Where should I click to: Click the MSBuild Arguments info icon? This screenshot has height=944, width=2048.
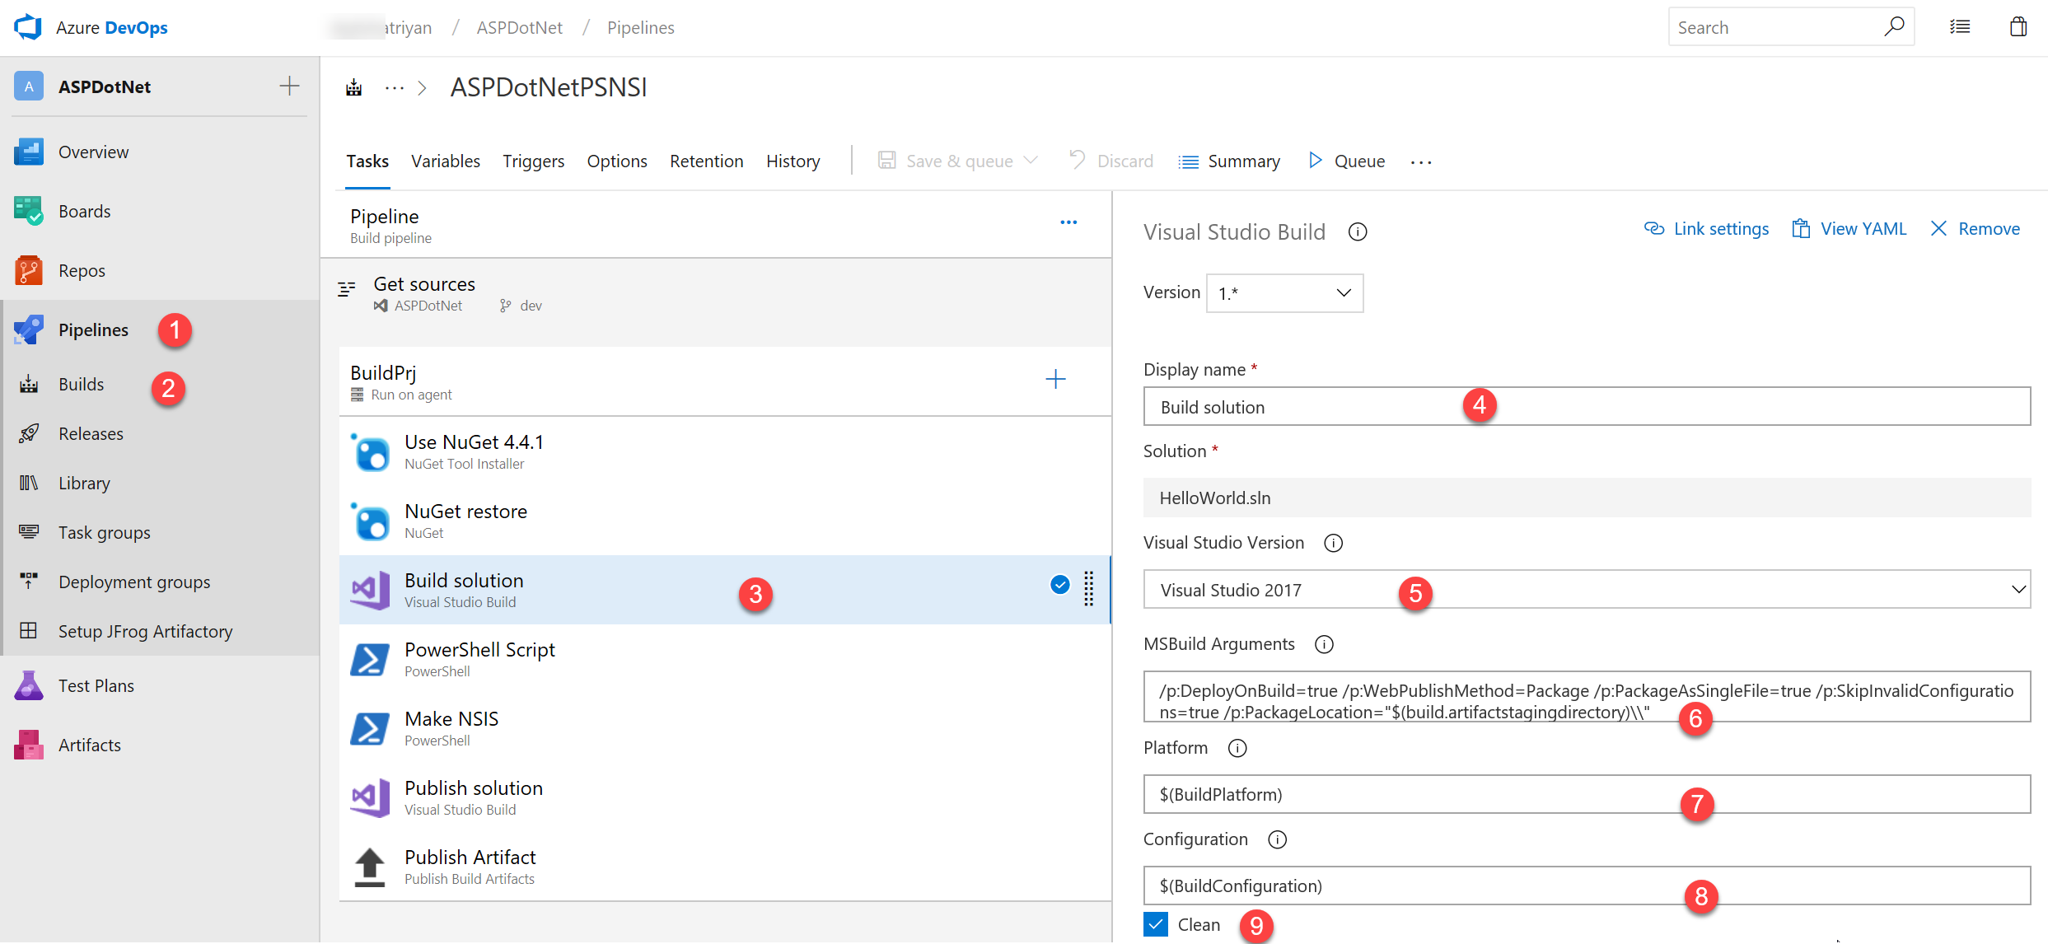[x=1324, y=644]
